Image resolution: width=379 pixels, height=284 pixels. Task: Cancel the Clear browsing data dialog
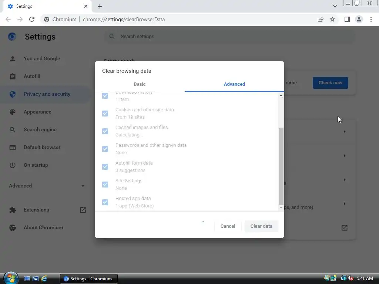click(228, 226)
